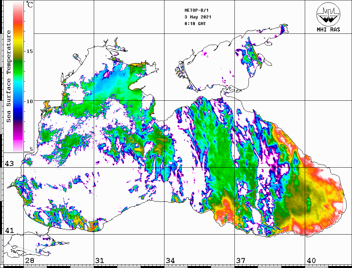Screen dimensions: 352x268
Task: Click longitude label 40
Action: coord(311,260)
